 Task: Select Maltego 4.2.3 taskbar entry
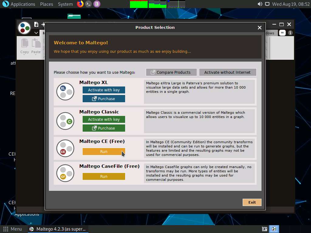coord(57,229)
